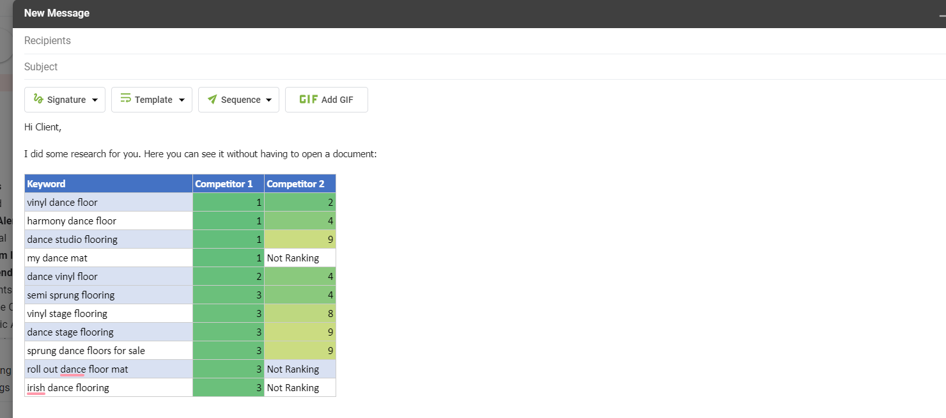Click the misspelled word 'irish' in table
The image size is (946, 418).
(x=36, y=388)
